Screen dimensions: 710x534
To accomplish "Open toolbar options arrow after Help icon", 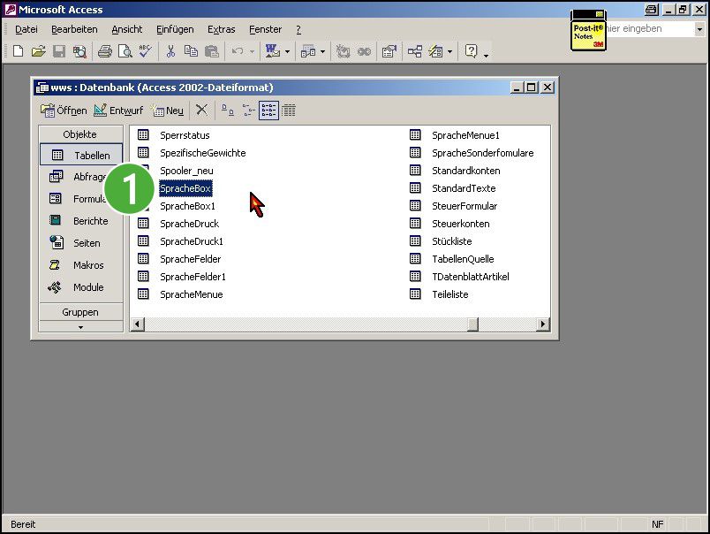I will (486, 56).
